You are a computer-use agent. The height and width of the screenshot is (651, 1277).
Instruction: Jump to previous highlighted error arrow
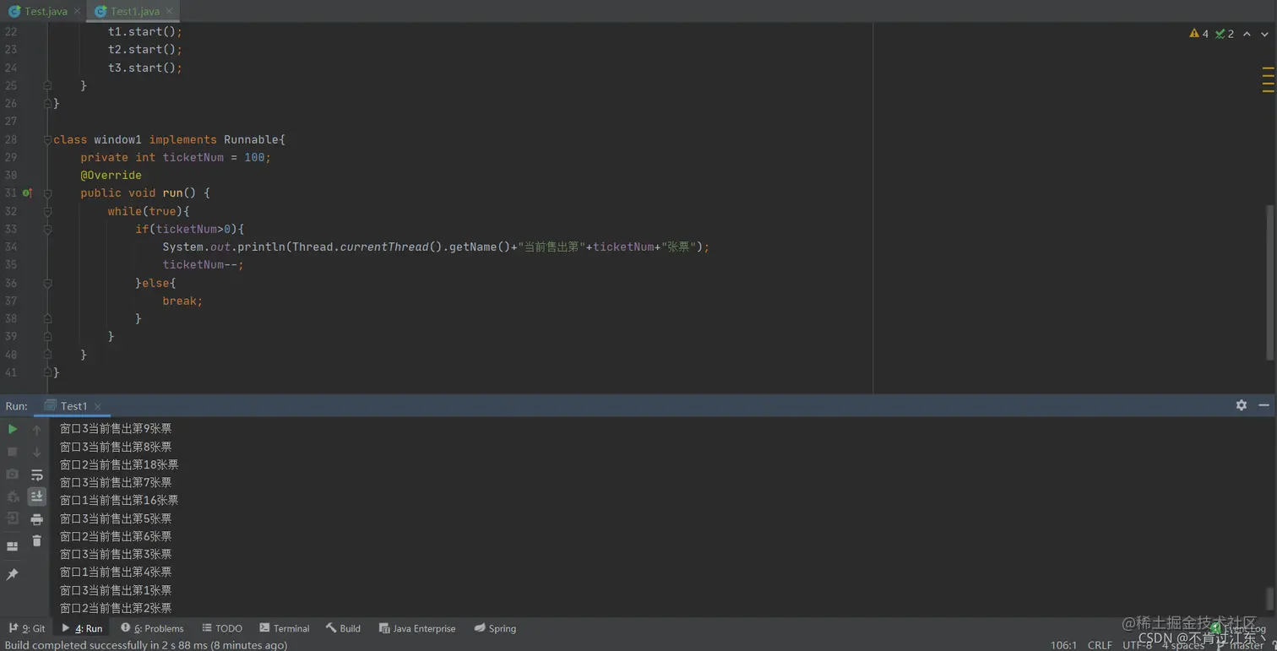point(1247,34)
